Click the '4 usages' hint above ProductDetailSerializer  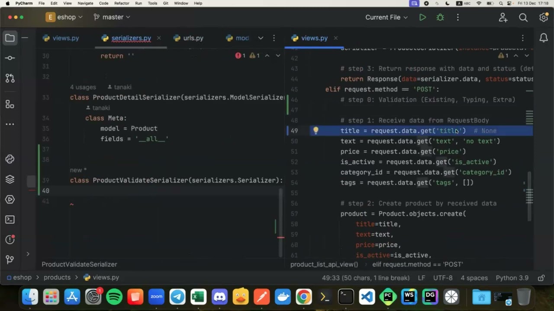83,87
